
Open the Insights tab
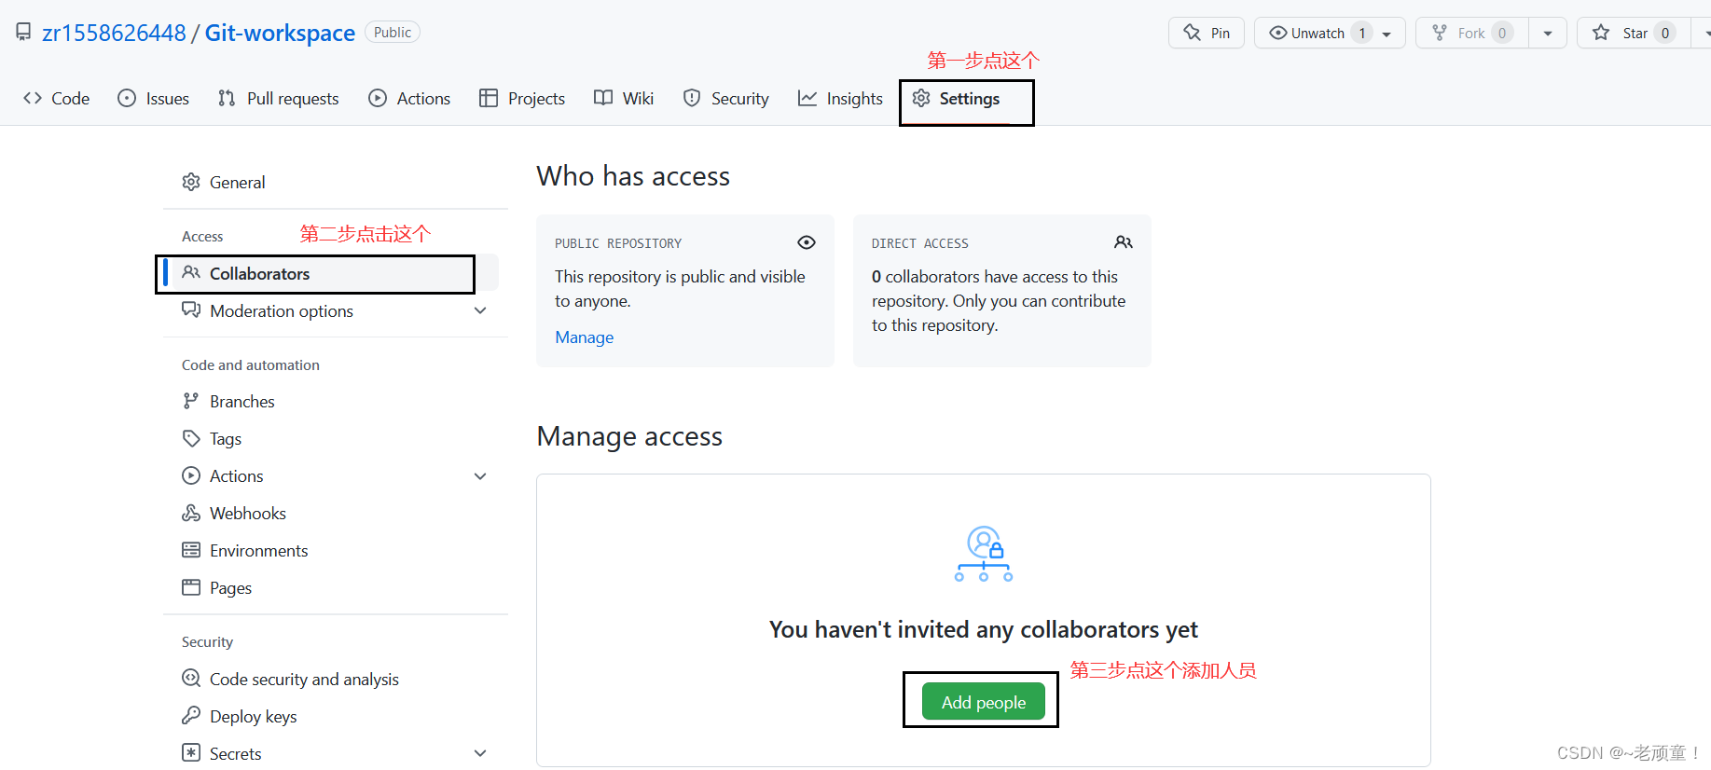(840, 98)
